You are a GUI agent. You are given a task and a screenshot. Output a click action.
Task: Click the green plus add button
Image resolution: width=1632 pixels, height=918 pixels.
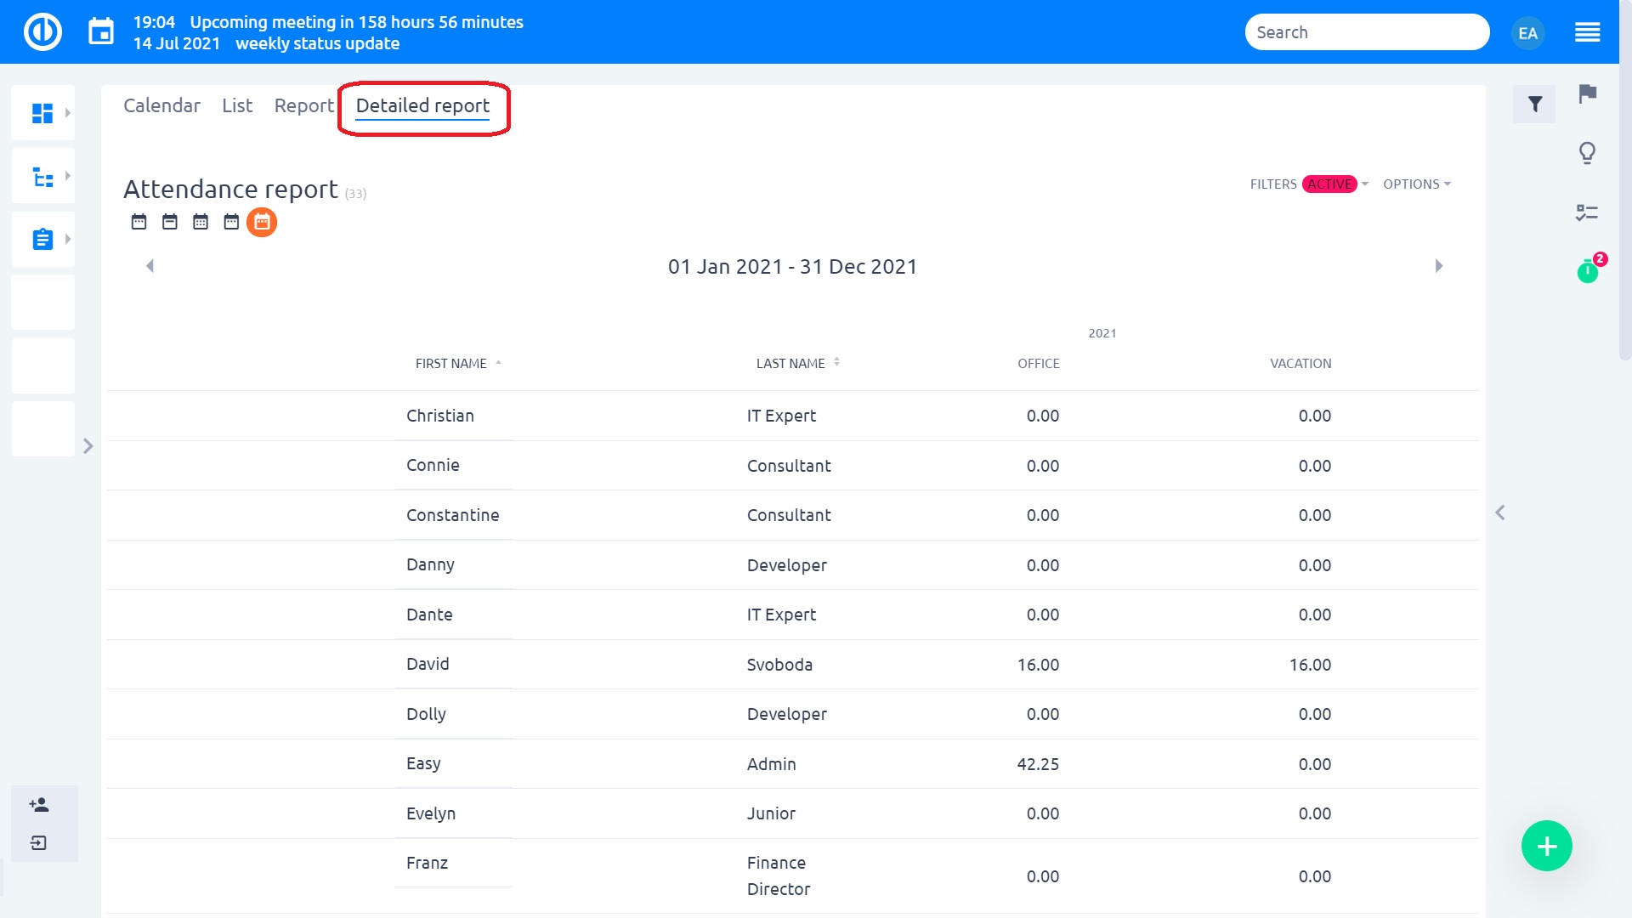click(x=1546, y=846)
